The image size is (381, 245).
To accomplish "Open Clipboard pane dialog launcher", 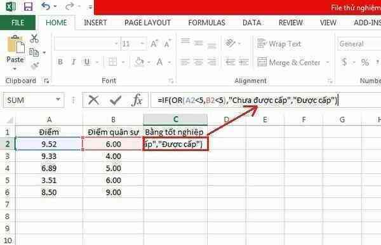I will click(x=46, y=81).
